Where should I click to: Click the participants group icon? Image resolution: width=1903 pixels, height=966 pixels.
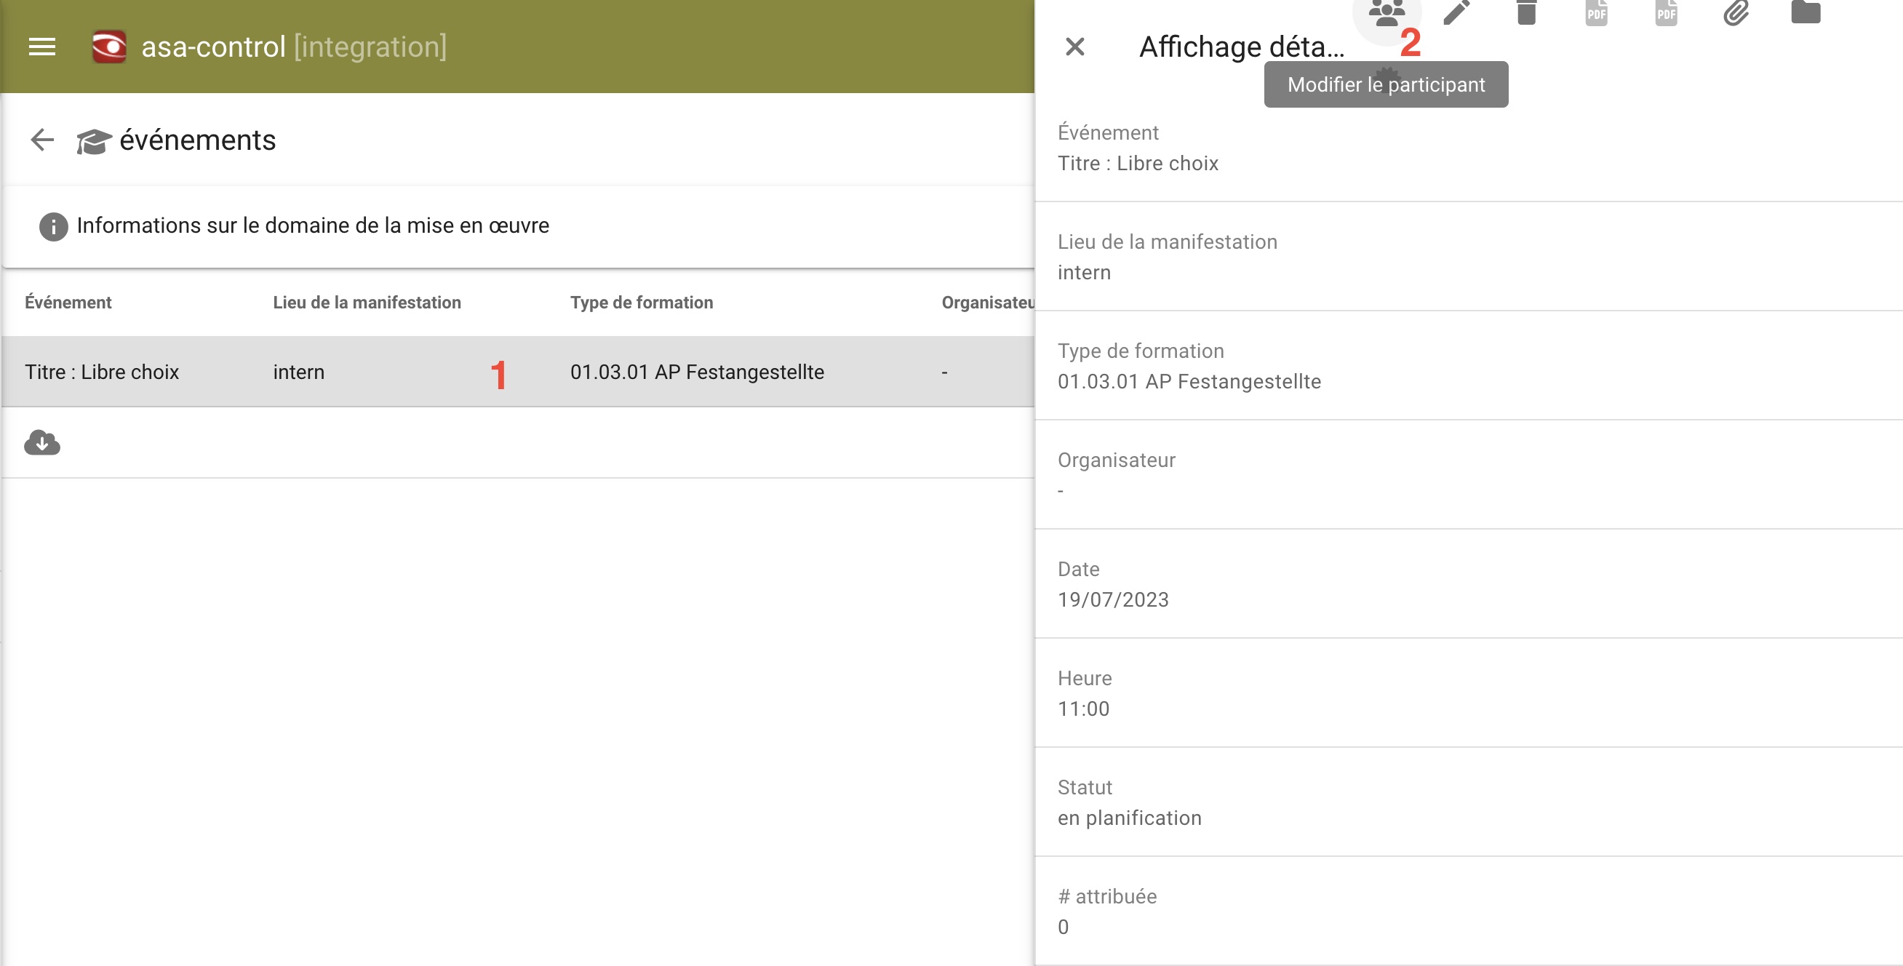[x=1386, y=13]
